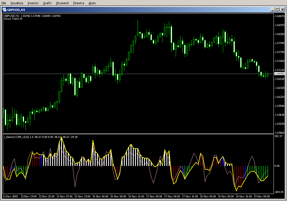
Task: Click price scale value 1.68285
Action: (280, 34)
